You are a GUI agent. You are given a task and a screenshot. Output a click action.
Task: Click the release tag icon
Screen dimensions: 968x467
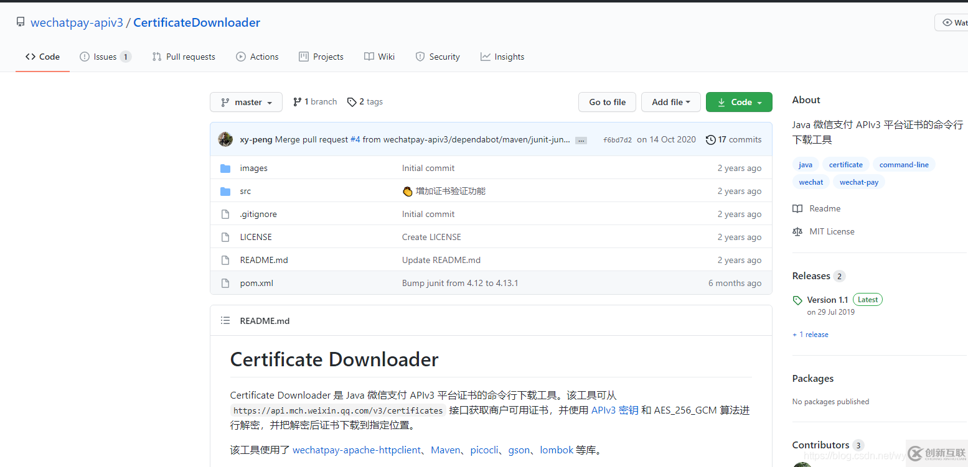click(797, 300)
